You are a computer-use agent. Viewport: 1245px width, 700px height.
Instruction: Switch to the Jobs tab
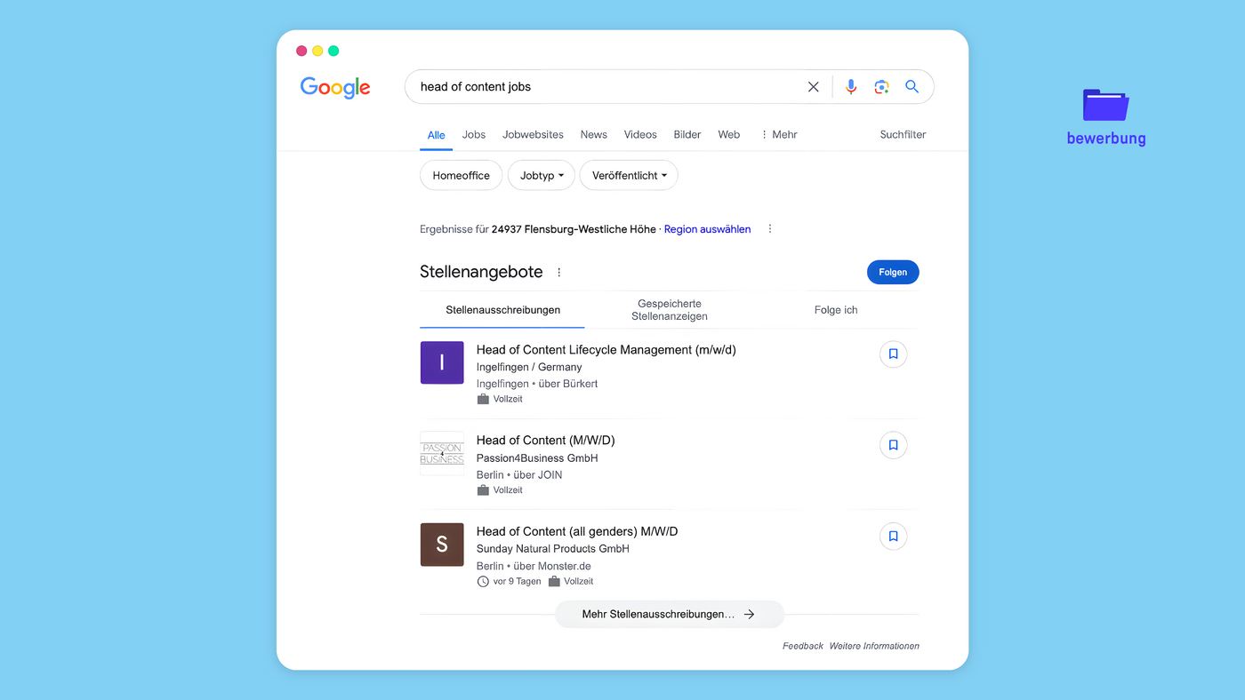(x=474, y=135)
